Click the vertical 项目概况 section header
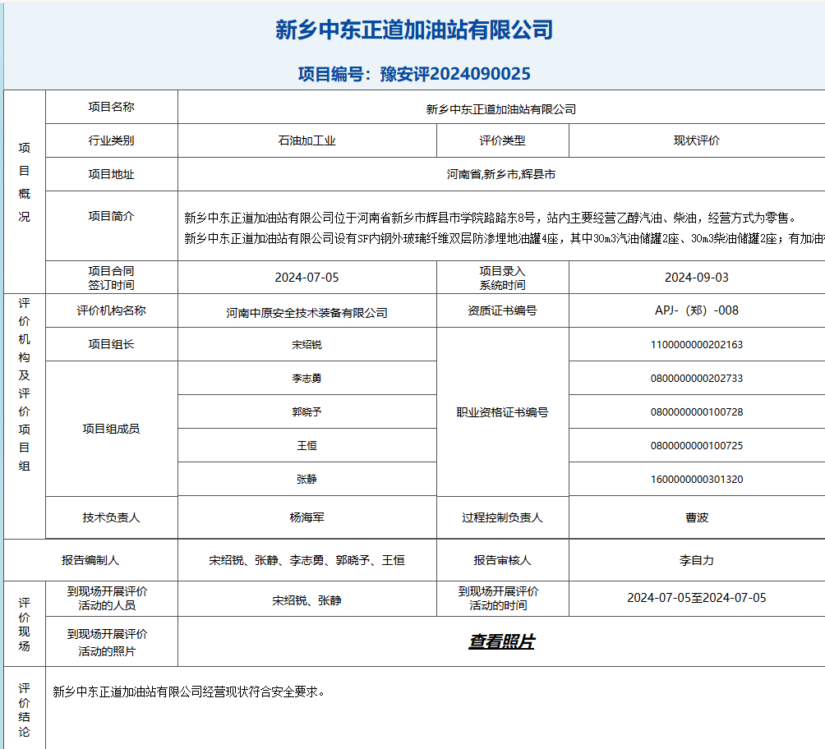 pyautogui.click(x=24, y=182)
